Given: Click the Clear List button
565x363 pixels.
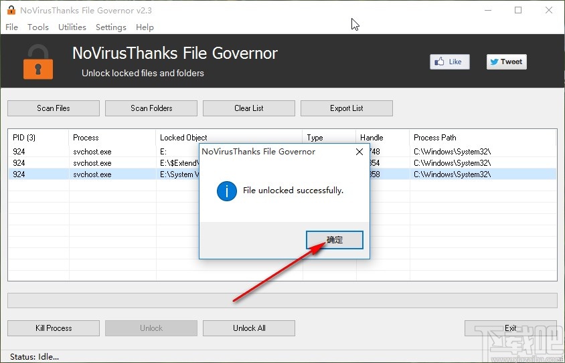Looking at the screenshot, I should tap(249, 108).
